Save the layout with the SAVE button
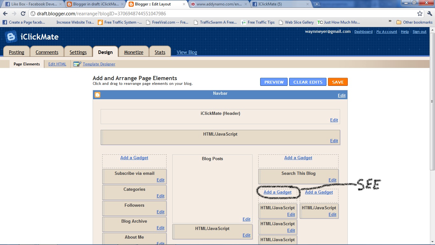The width and height of the screenshot is (435, 245). 338,82
